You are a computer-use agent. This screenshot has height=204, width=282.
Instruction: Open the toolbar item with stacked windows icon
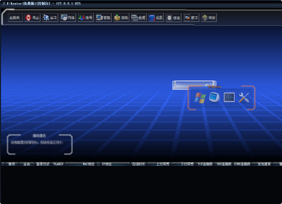click(x=139, y=17)
